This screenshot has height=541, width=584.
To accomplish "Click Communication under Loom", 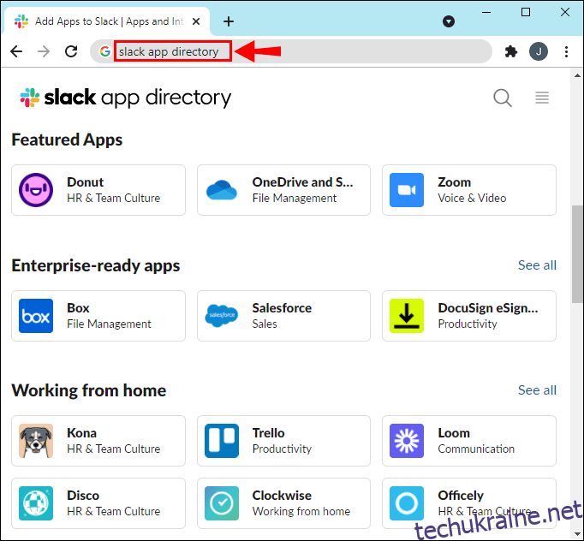I will click(x=476, y=449).
